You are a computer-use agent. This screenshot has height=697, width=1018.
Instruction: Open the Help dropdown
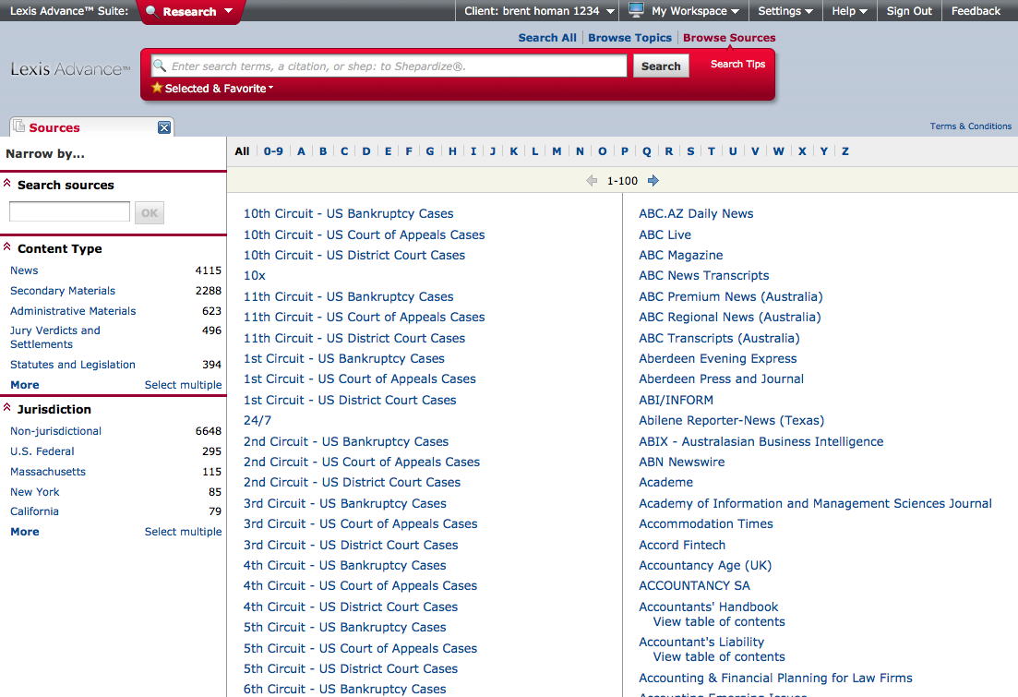point(850,11)
